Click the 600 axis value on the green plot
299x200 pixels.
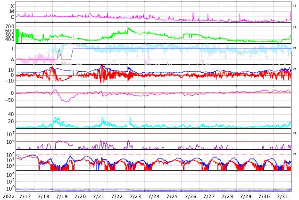[10, 31]
